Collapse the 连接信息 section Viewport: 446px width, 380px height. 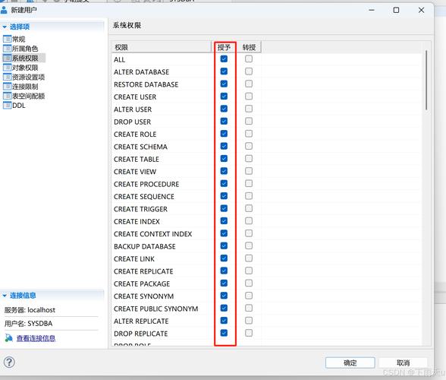pos(5,296)
